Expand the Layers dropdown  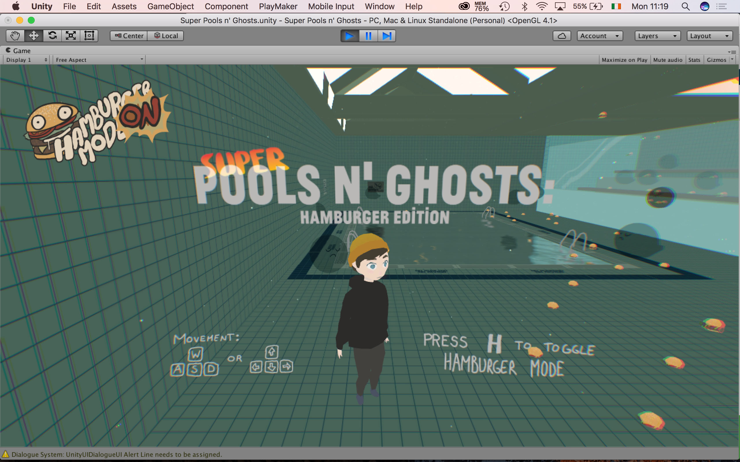657,36
